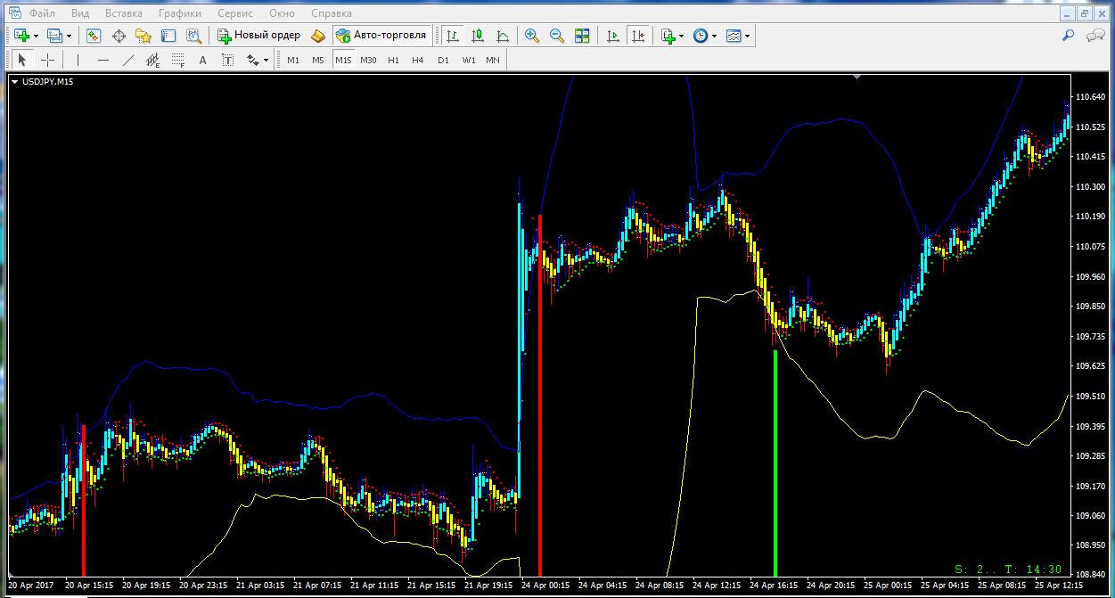Screen dimensions: 1115x598
Task: Tile chart windows with the grid icon
Action: pos(582,36)
